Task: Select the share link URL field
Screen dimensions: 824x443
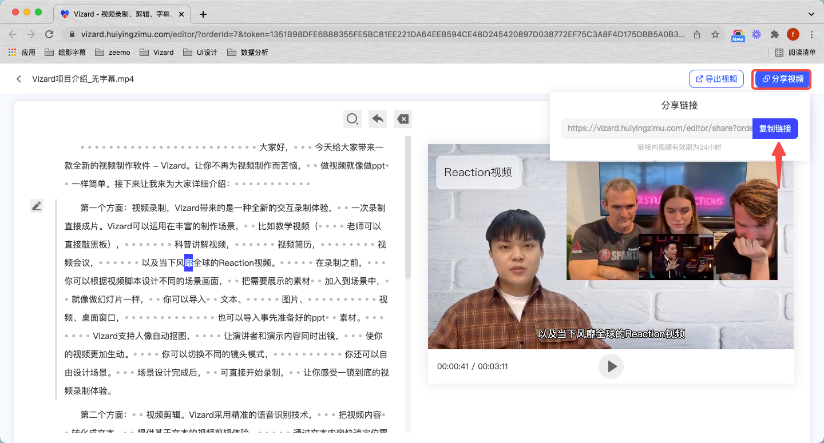Action: click(657, 129)
